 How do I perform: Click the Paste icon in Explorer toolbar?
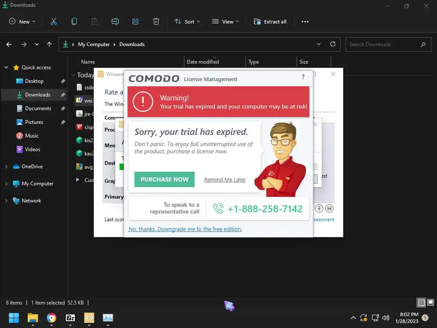pos(95,21)
